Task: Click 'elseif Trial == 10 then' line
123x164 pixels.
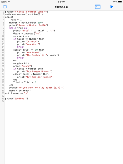Action: click(29, 50)
